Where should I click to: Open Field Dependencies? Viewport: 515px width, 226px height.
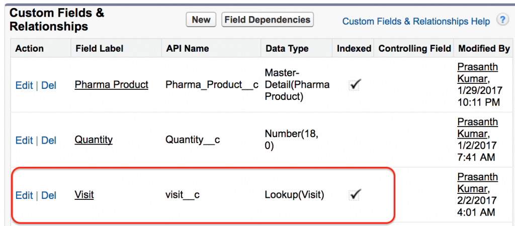pos(268,20)
